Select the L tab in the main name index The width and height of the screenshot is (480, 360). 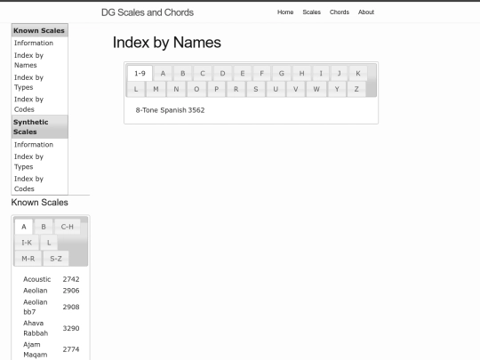click(136, 89)
